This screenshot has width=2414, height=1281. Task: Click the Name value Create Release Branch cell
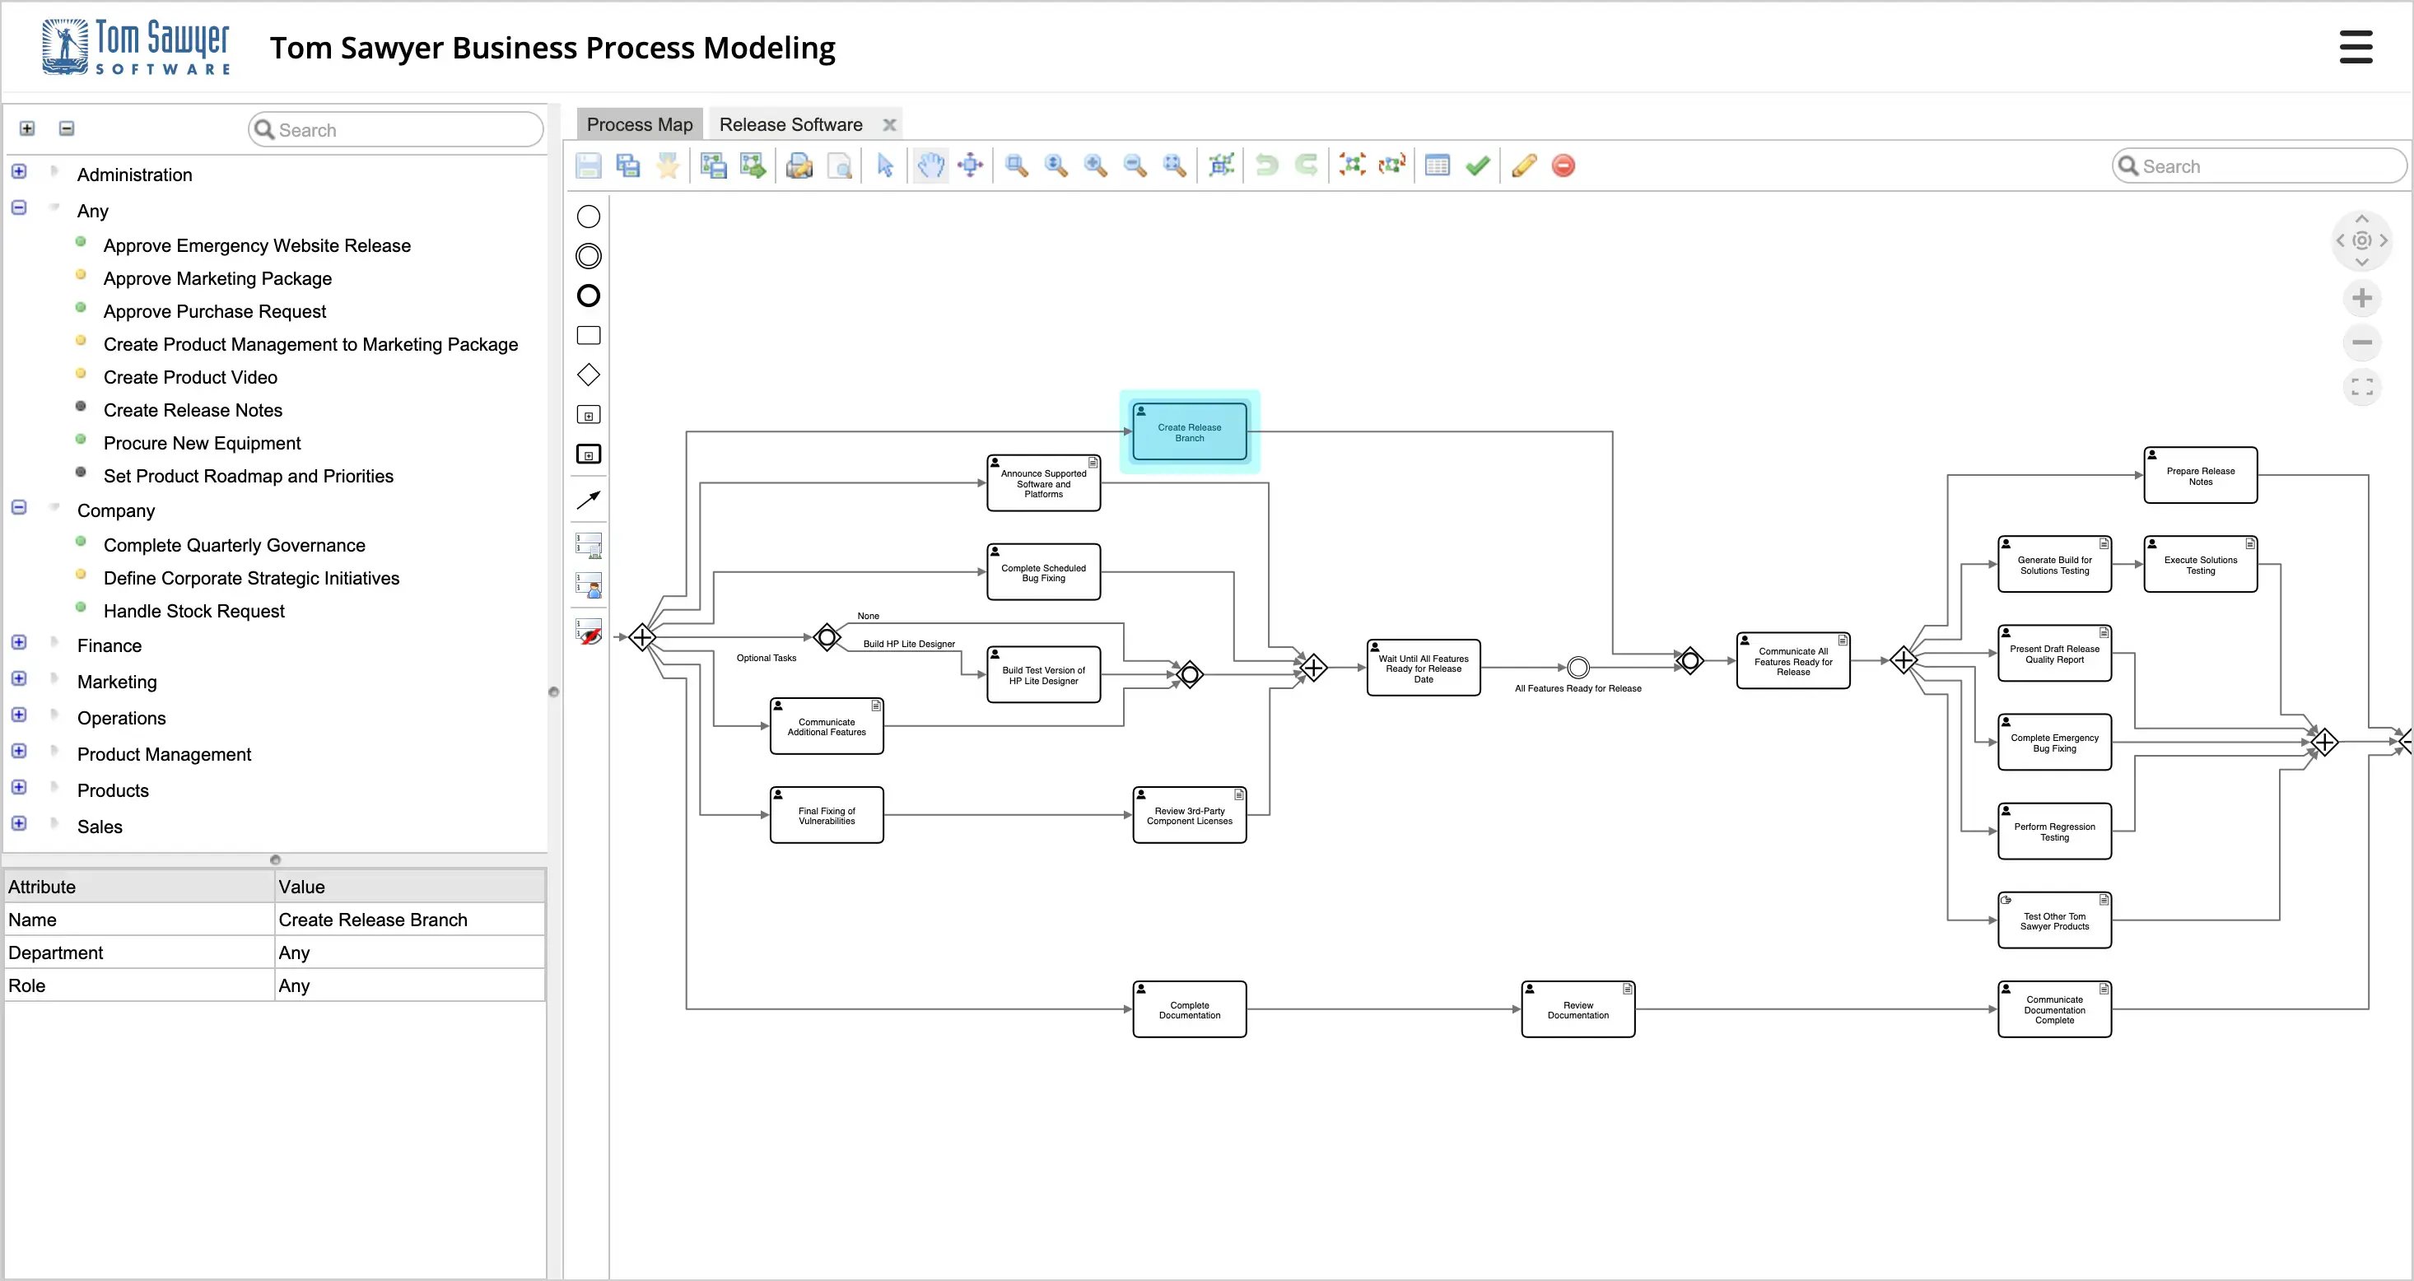tap(409, 920)
